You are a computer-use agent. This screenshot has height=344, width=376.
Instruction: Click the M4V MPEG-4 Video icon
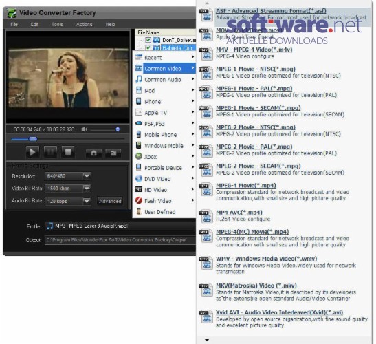[x=206, y=54]
